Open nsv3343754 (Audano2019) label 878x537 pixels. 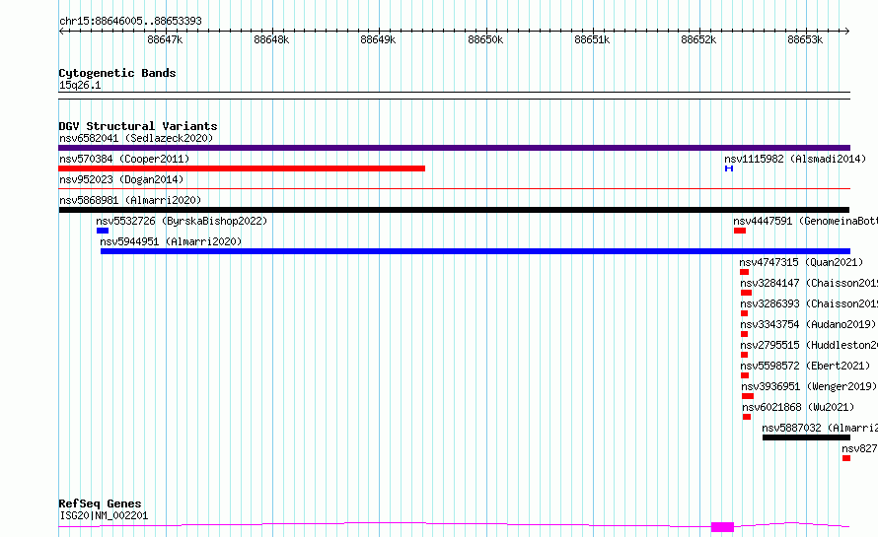[x=808, y=324]
